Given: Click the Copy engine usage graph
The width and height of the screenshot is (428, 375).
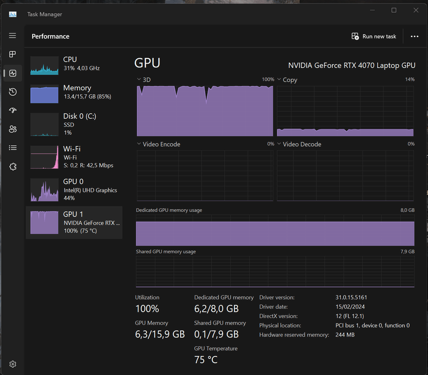Looking at the screenshot, I should point(345,111).
